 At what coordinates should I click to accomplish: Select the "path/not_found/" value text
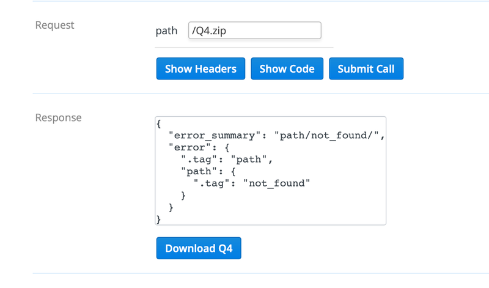click(331, 136)
